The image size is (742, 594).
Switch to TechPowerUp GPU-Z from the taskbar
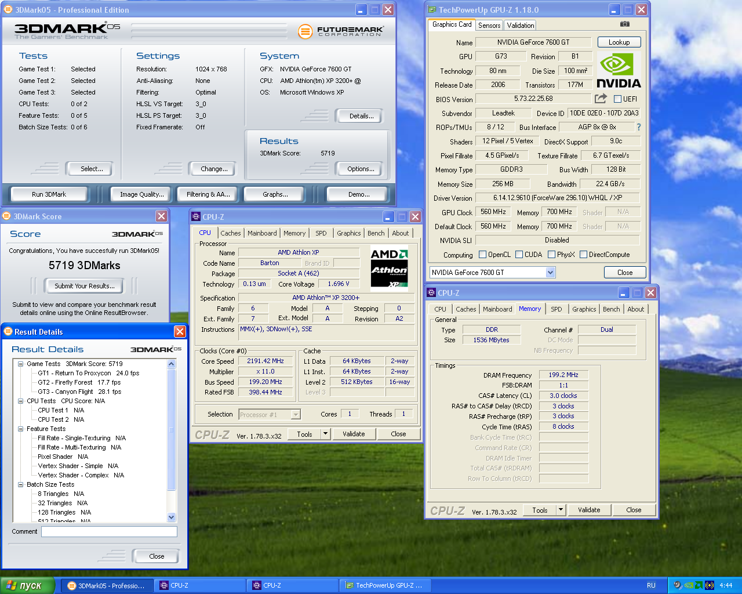(x=386, y=586)
